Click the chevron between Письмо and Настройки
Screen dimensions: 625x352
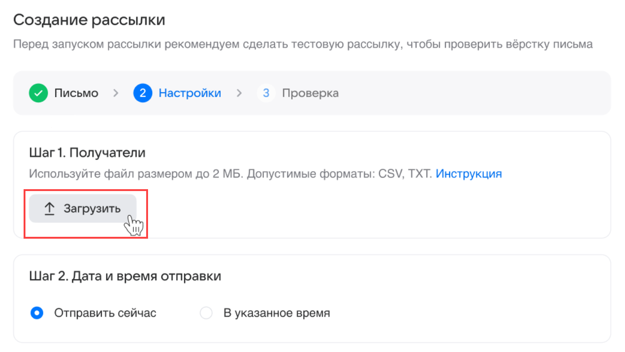coord(116,93)
